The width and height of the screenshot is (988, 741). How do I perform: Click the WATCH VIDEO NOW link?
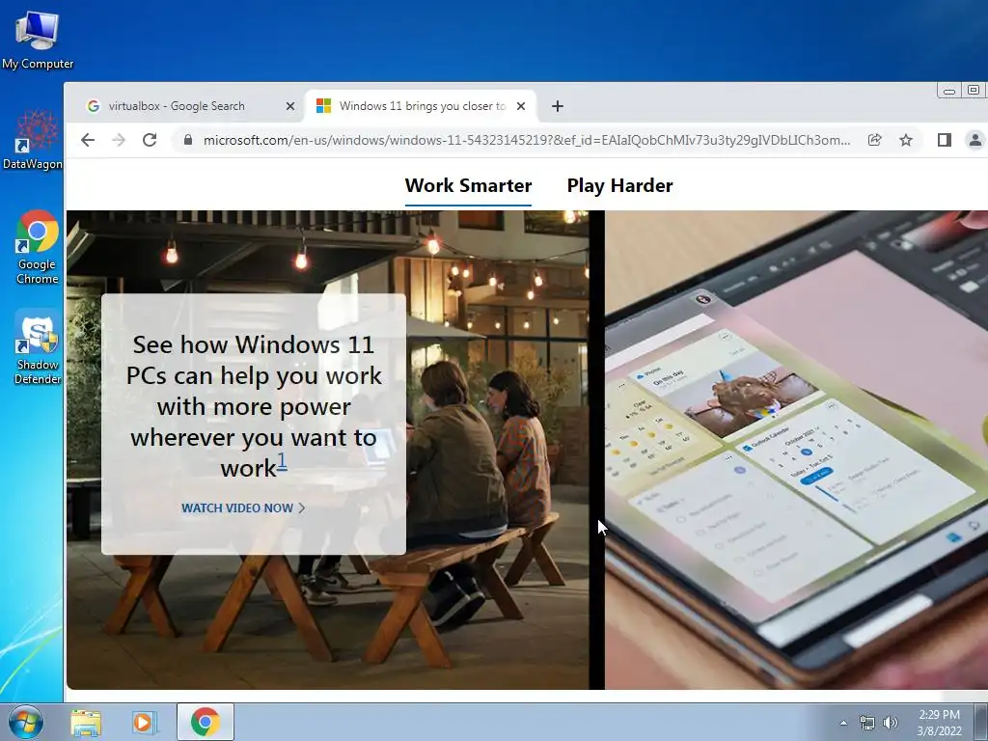point(243,508)
